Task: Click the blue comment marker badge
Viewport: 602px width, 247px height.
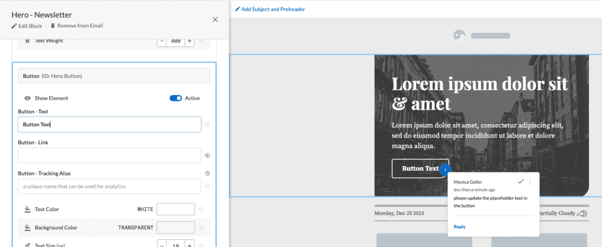Action: coord(445,169)
